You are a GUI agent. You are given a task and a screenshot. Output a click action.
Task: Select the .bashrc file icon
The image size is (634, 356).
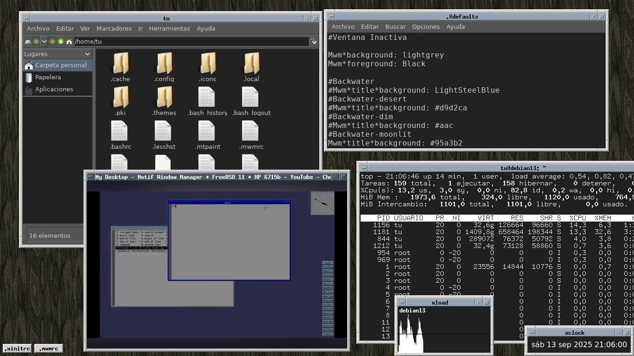point(120,131)
